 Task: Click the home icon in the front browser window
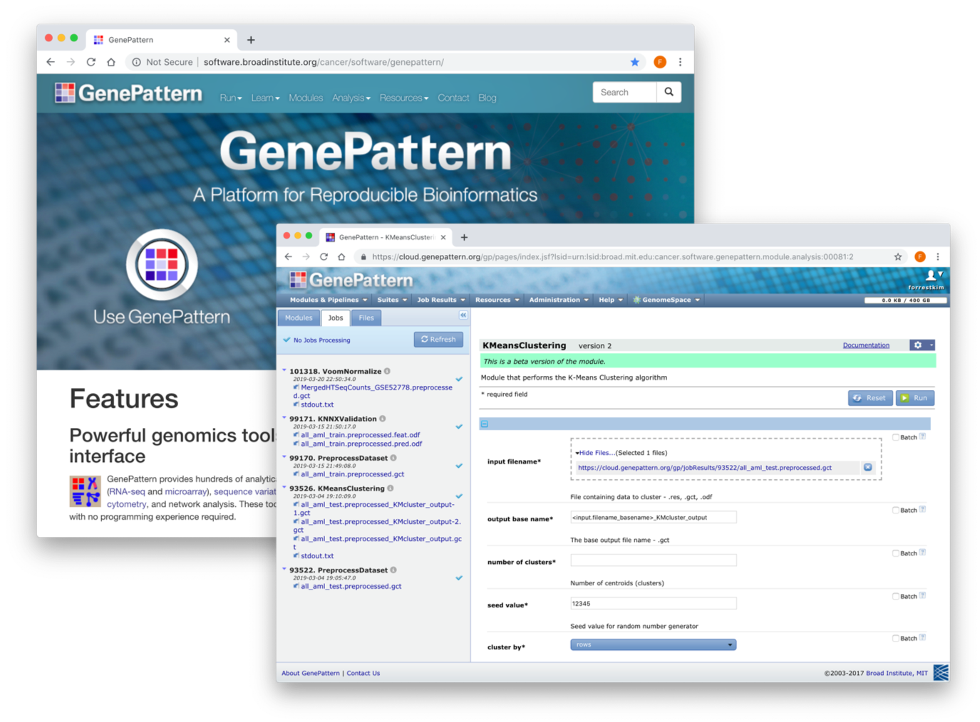pos(341,256)
